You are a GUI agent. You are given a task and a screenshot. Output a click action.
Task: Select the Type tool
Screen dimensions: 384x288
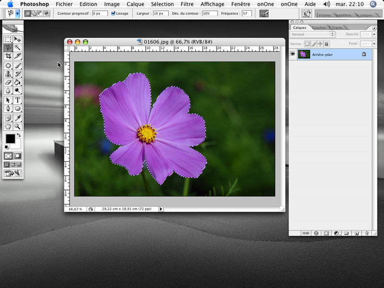tap(17, 100)
